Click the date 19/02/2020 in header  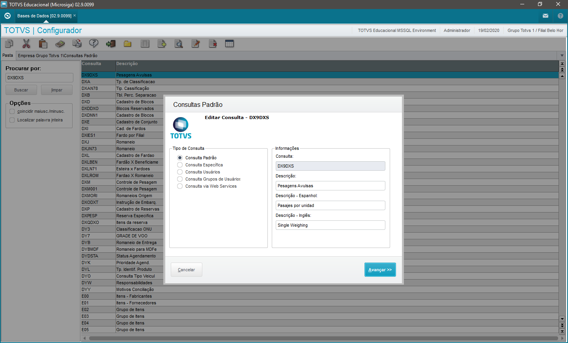489,30
